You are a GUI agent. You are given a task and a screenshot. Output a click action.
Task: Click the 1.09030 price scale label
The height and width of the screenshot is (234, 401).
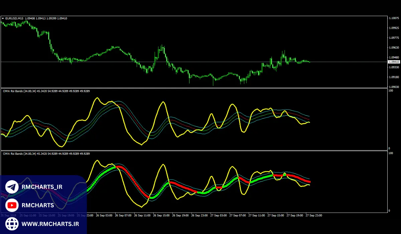pos(394,87)
